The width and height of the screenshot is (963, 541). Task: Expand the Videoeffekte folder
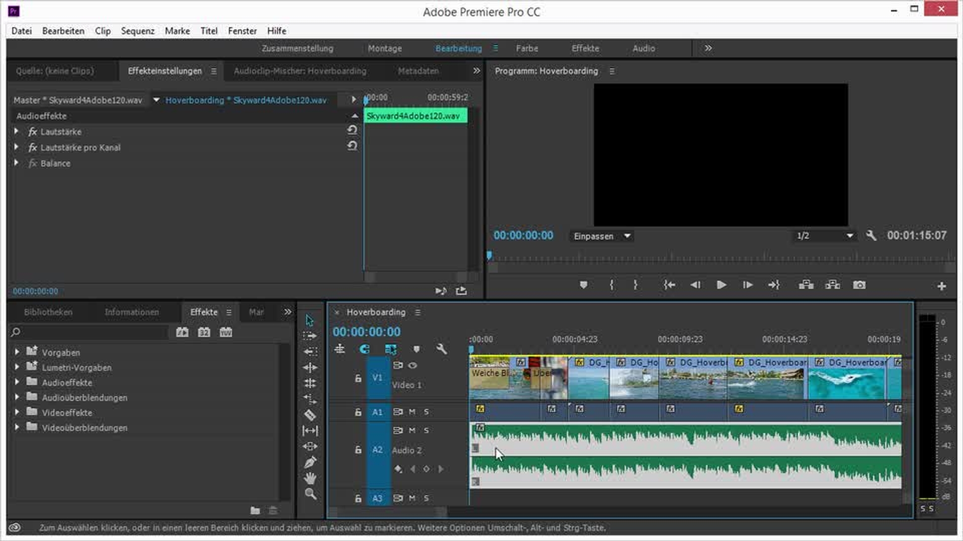[x=17, y=412]
